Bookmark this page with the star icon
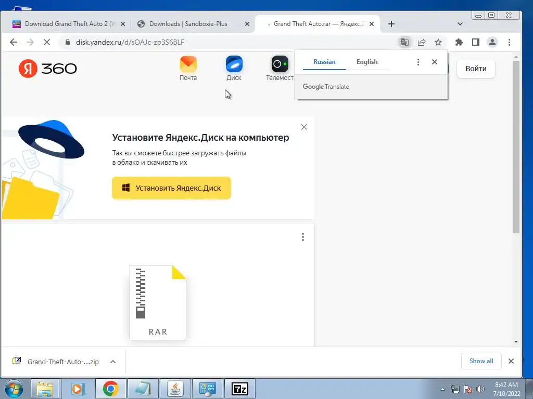The height and width of the screenshot is (399, 533). click(x=438, y=42)
